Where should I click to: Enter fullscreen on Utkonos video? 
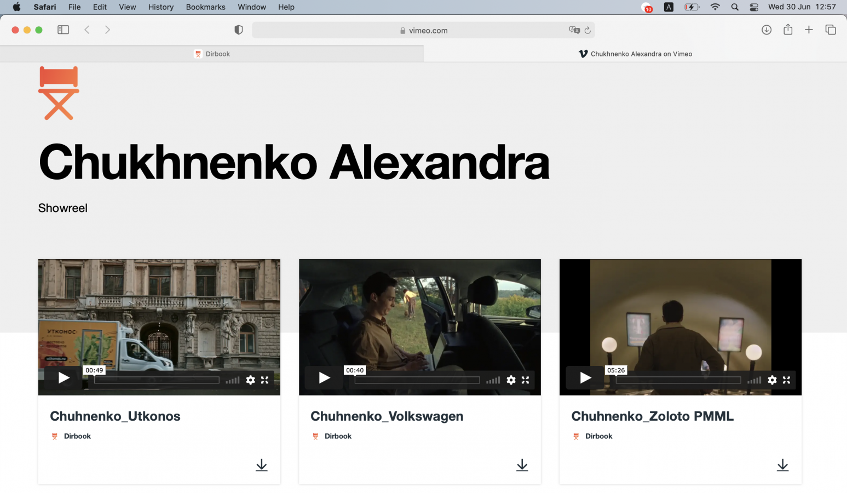point(265,380)
